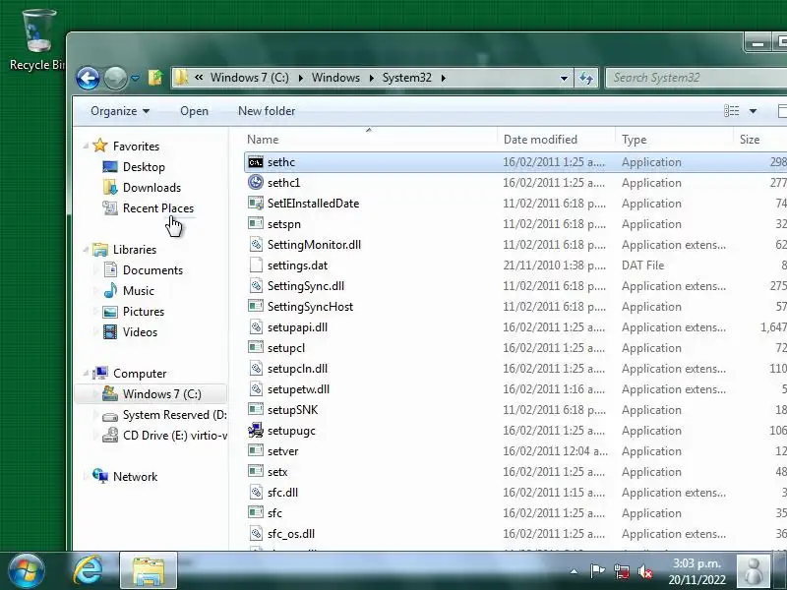Screen dimensions: 787x590
Task: Open Action Center flag icon
Action: pyautogui.click(x=597, y=571)
